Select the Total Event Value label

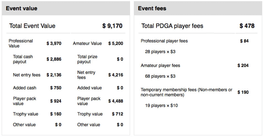(32, 26)
